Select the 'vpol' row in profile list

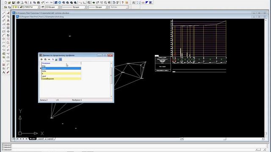(61, 76)
